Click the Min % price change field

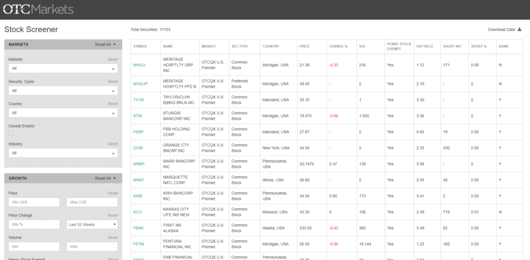click(x=34, y=224)
